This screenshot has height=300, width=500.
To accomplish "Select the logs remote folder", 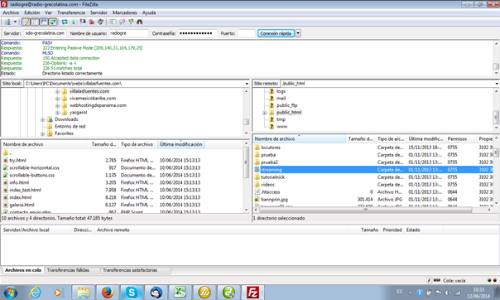I will pos(281,91).
